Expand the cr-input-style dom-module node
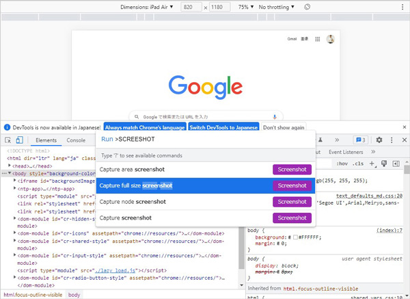410x299 pixels. coord(14,255)
